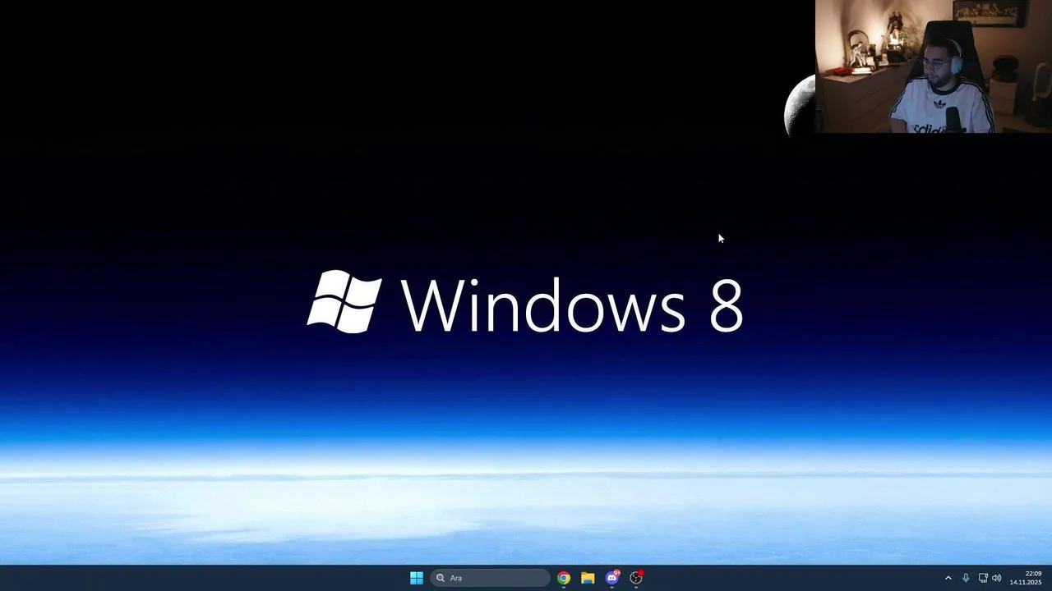
Task: Click the webcam overlay thumbnail
Action: pyautogui.click(x=934, y=66)
